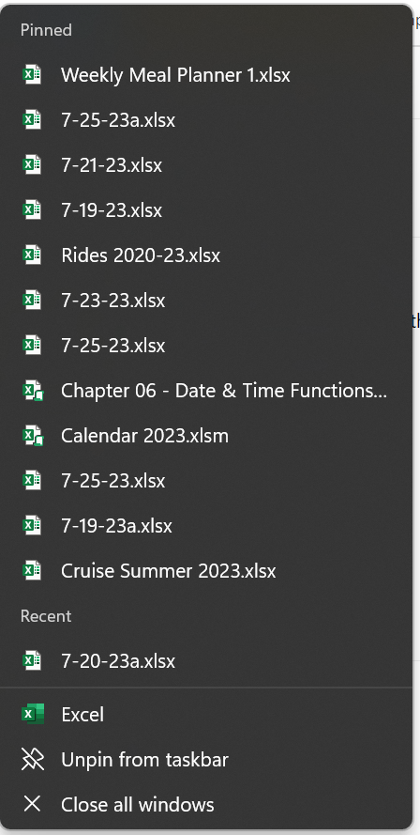Launch a new Excel window
Viewport: 420px width, 835px height.
pos(206,714)
